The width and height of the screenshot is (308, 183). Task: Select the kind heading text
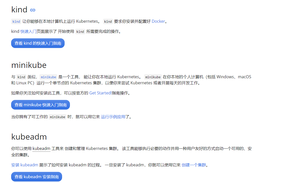tap(19, 10)
